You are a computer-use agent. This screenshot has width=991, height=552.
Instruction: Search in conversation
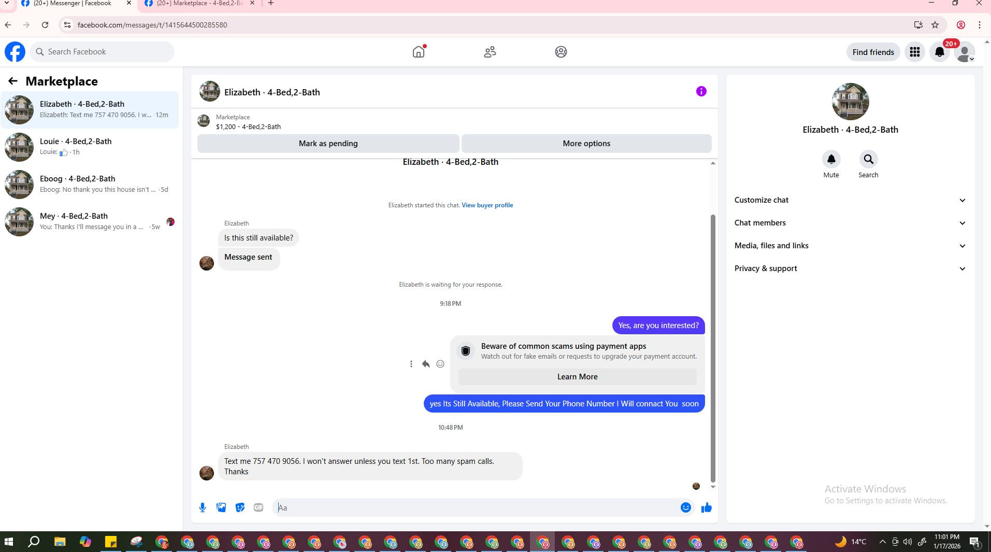click(869, 159)
